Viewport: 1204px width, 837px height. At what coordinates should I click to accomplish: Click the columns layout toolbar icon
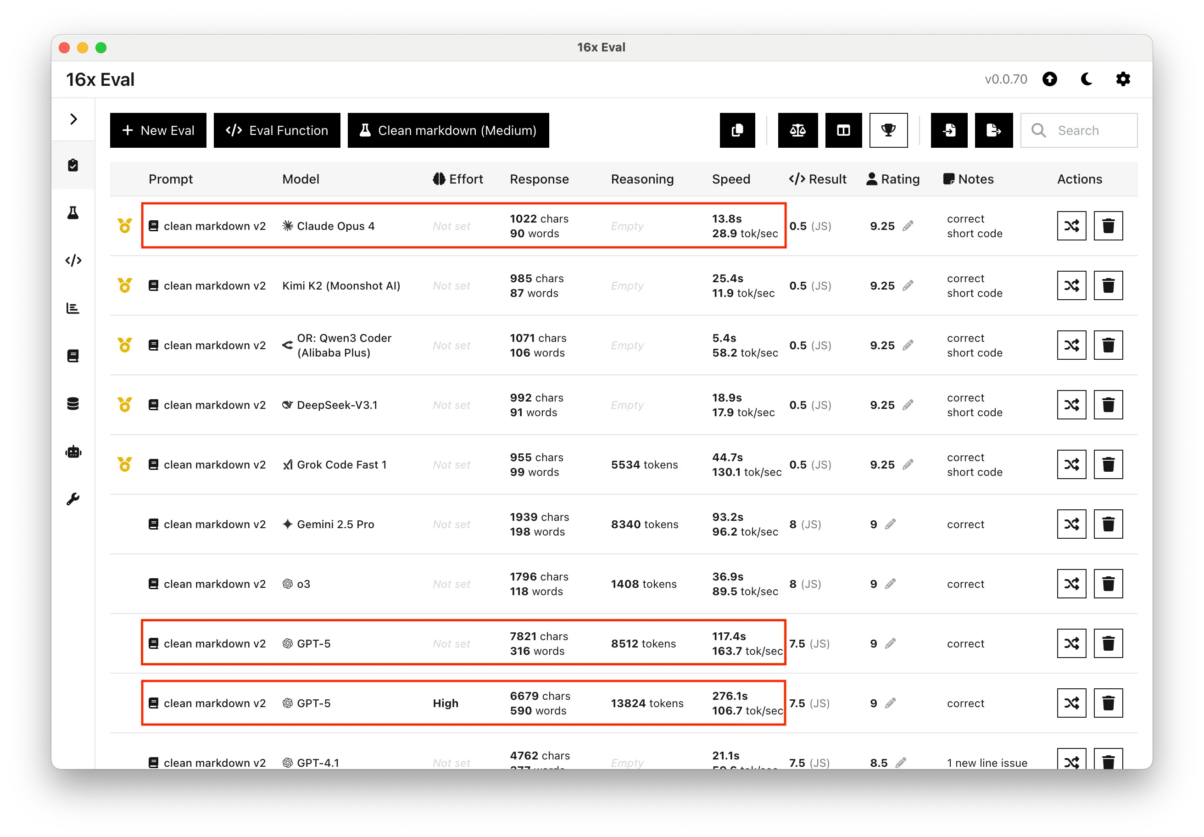point(843,130)
